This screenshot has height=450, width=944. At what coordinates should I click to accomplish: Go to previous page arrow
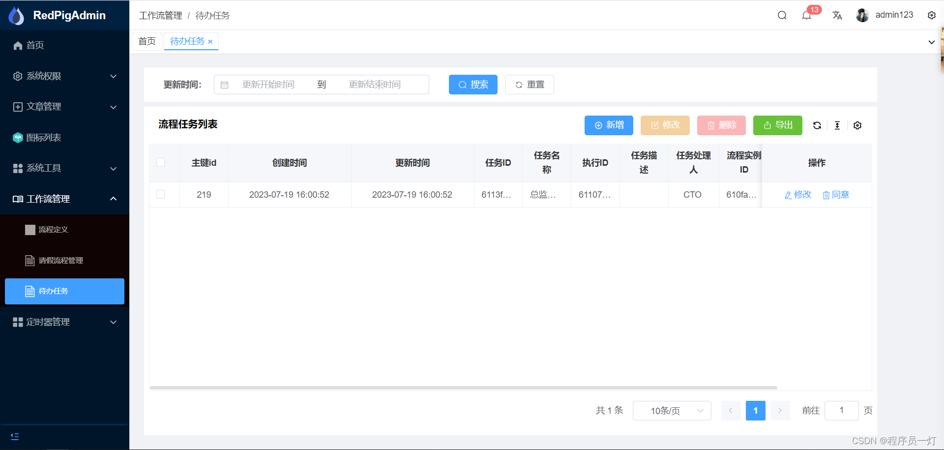tap(731, 411)
